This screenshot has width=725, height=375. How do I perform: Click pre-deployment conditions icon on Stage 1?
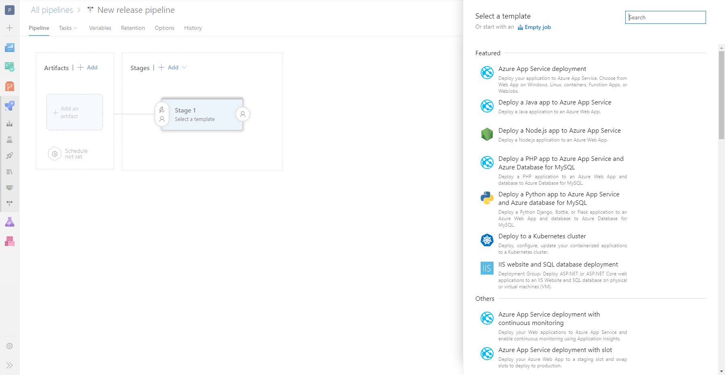point(162,115)
